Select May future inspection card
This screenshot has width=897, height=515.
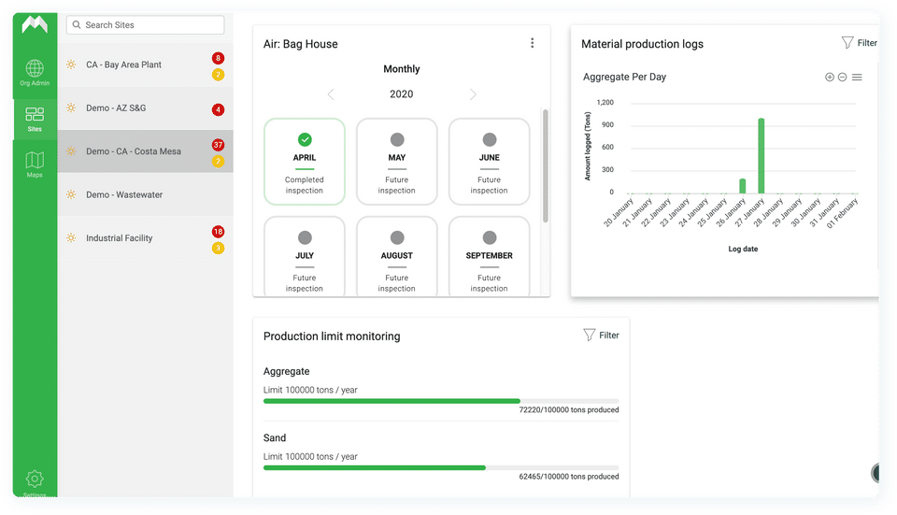(x=397, y=162)
